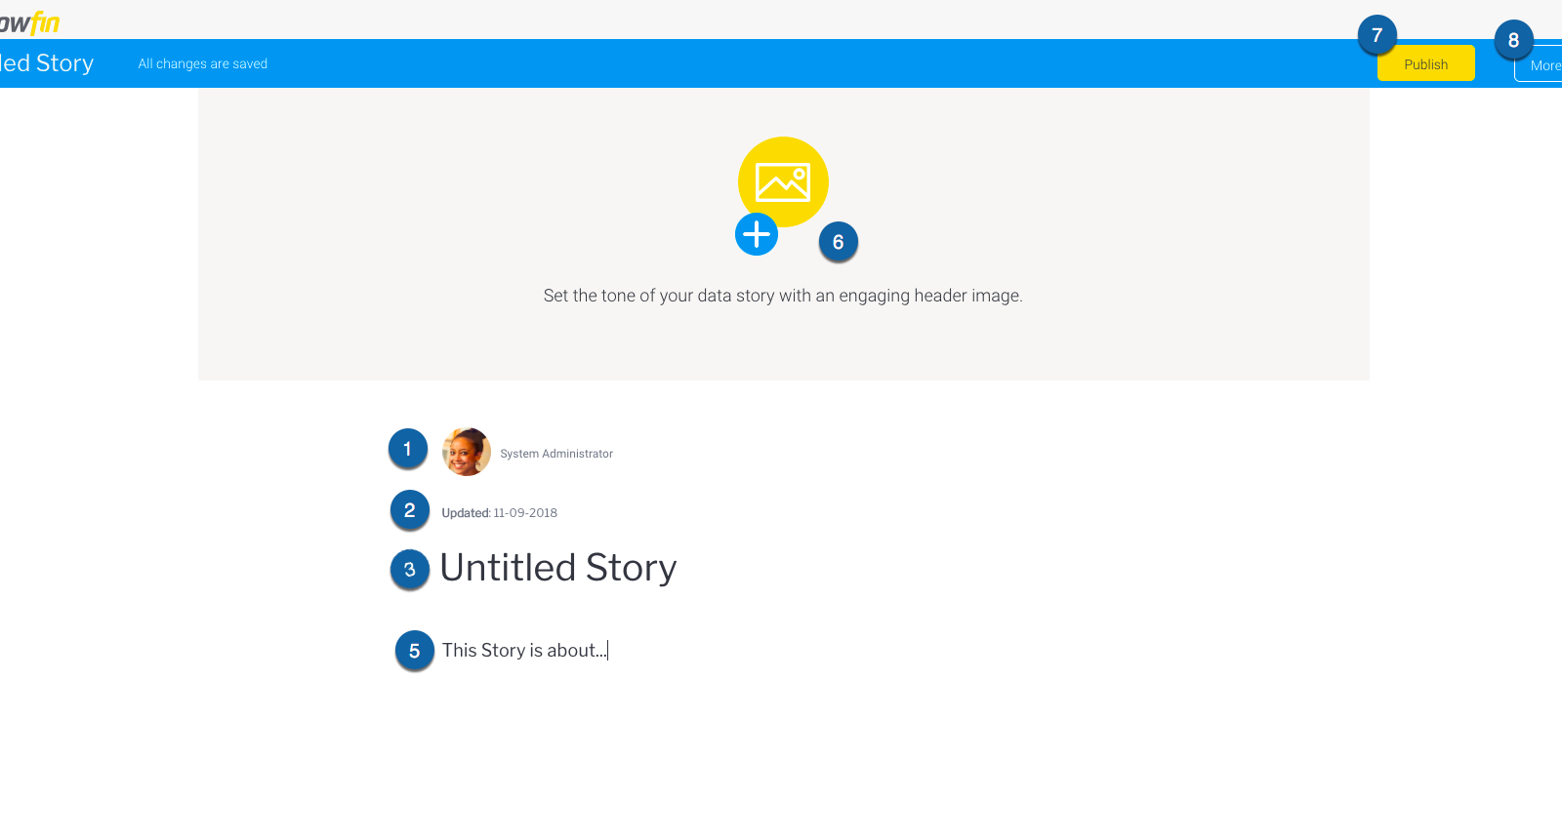Click numbered marker 2 badge
This screenshot has width=1562, height=840.
(410, 510)
